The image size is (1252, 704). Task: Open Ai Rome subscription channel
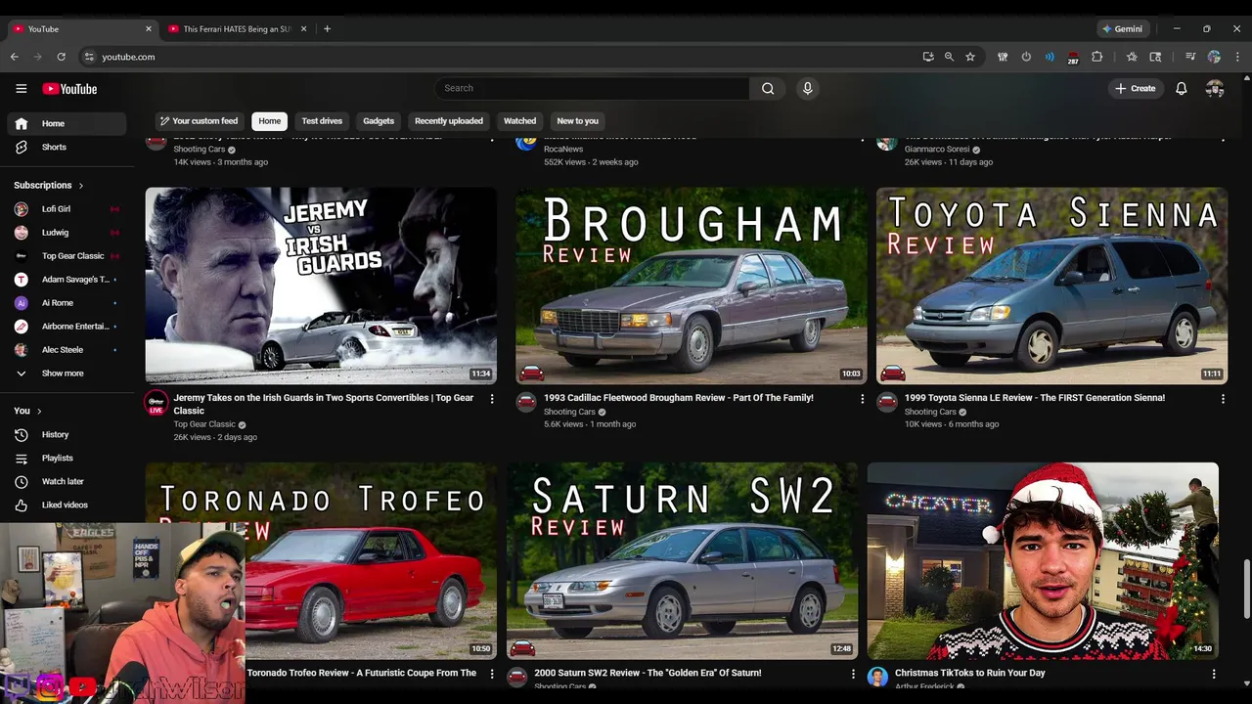coord(67,302)
